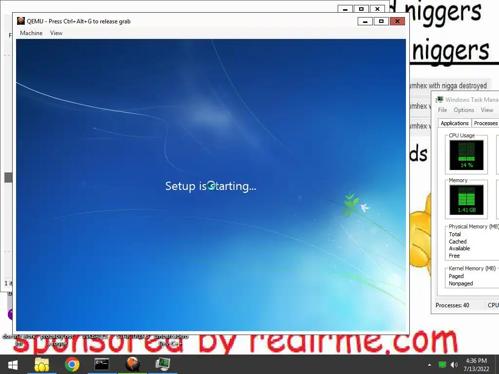Switch to Command Prompt taskbar button
The width and height of the screenshot is (499, 374).
[x=102, y=364]
